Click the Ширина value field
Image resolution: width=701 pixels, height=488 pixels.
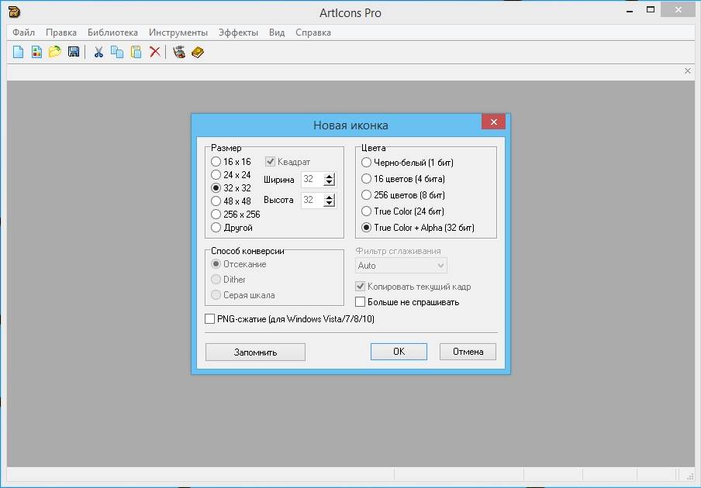click(x=313, y=179)
